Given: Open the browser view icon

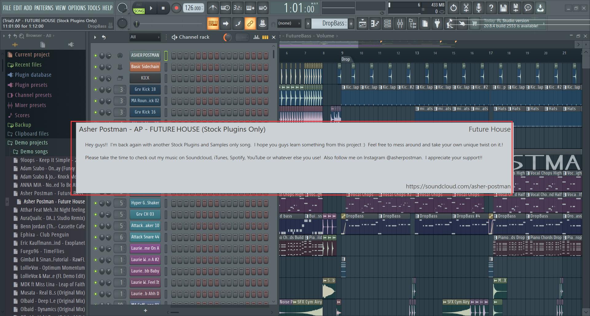Looking at the screenshot, I should click(412, 23).
